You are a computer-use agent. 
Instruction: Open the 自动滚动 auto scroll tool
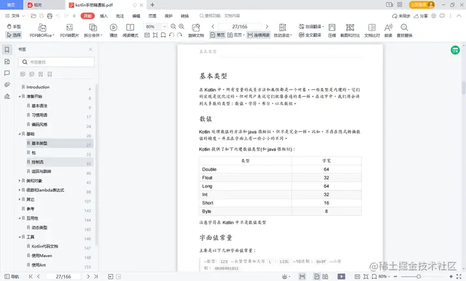click(x=283, y=30)
